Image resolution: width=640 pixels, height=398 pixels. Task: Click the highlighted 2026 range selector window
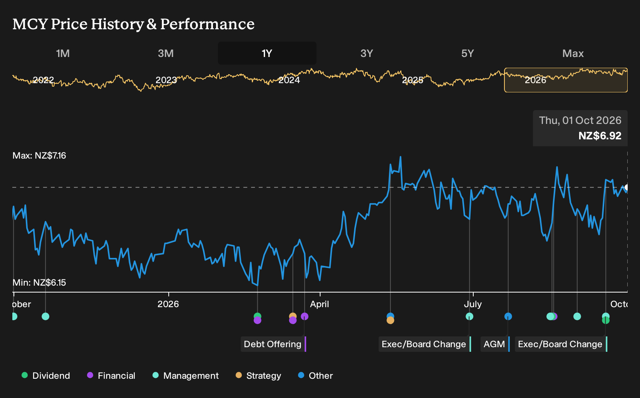click(566, 80)
